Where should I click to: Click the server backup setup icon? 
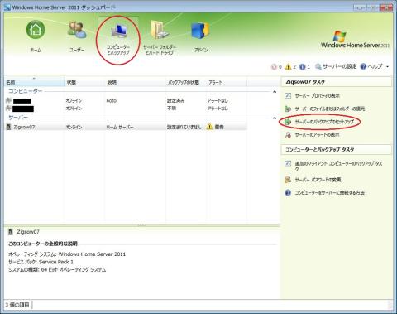click(288, 122)
